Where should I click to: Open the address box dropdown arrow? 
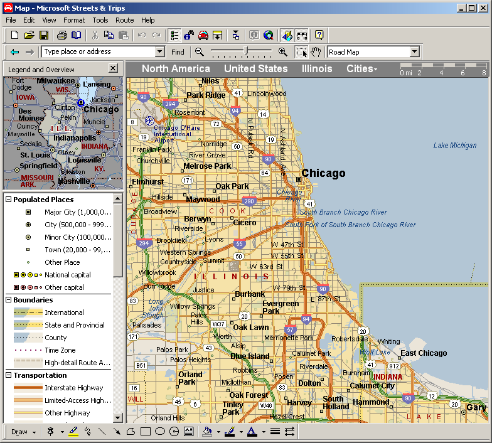pos(159,51)
